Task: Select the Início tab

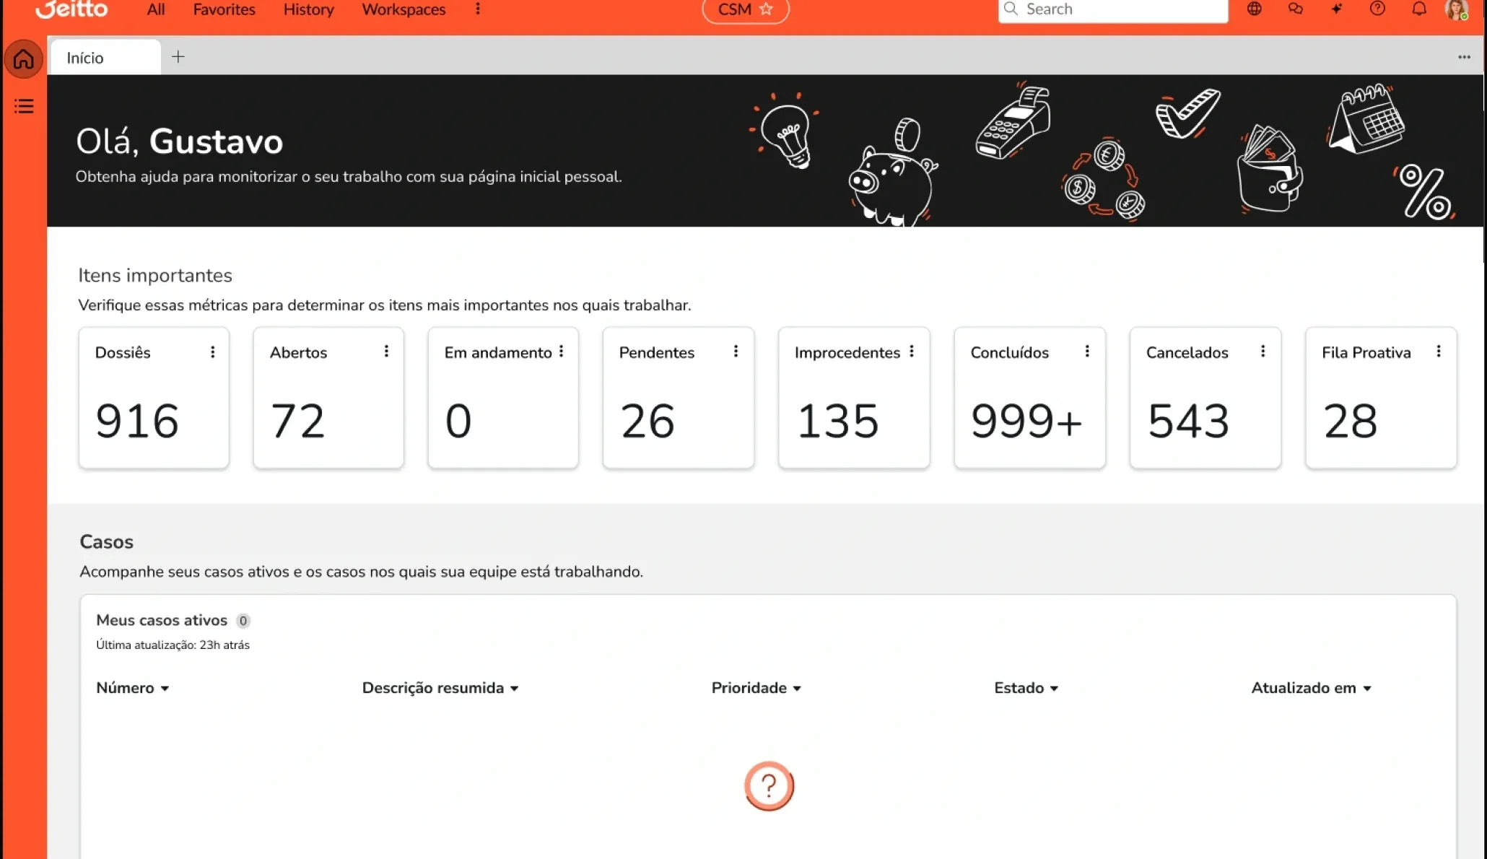Action: pyautogui.click(x=105, y=58)
